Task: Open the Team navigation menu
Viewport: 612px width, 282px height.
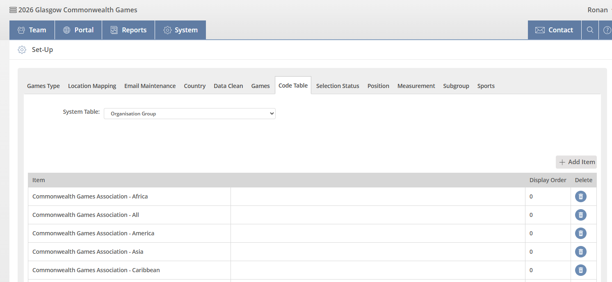Action: point(32,30)
